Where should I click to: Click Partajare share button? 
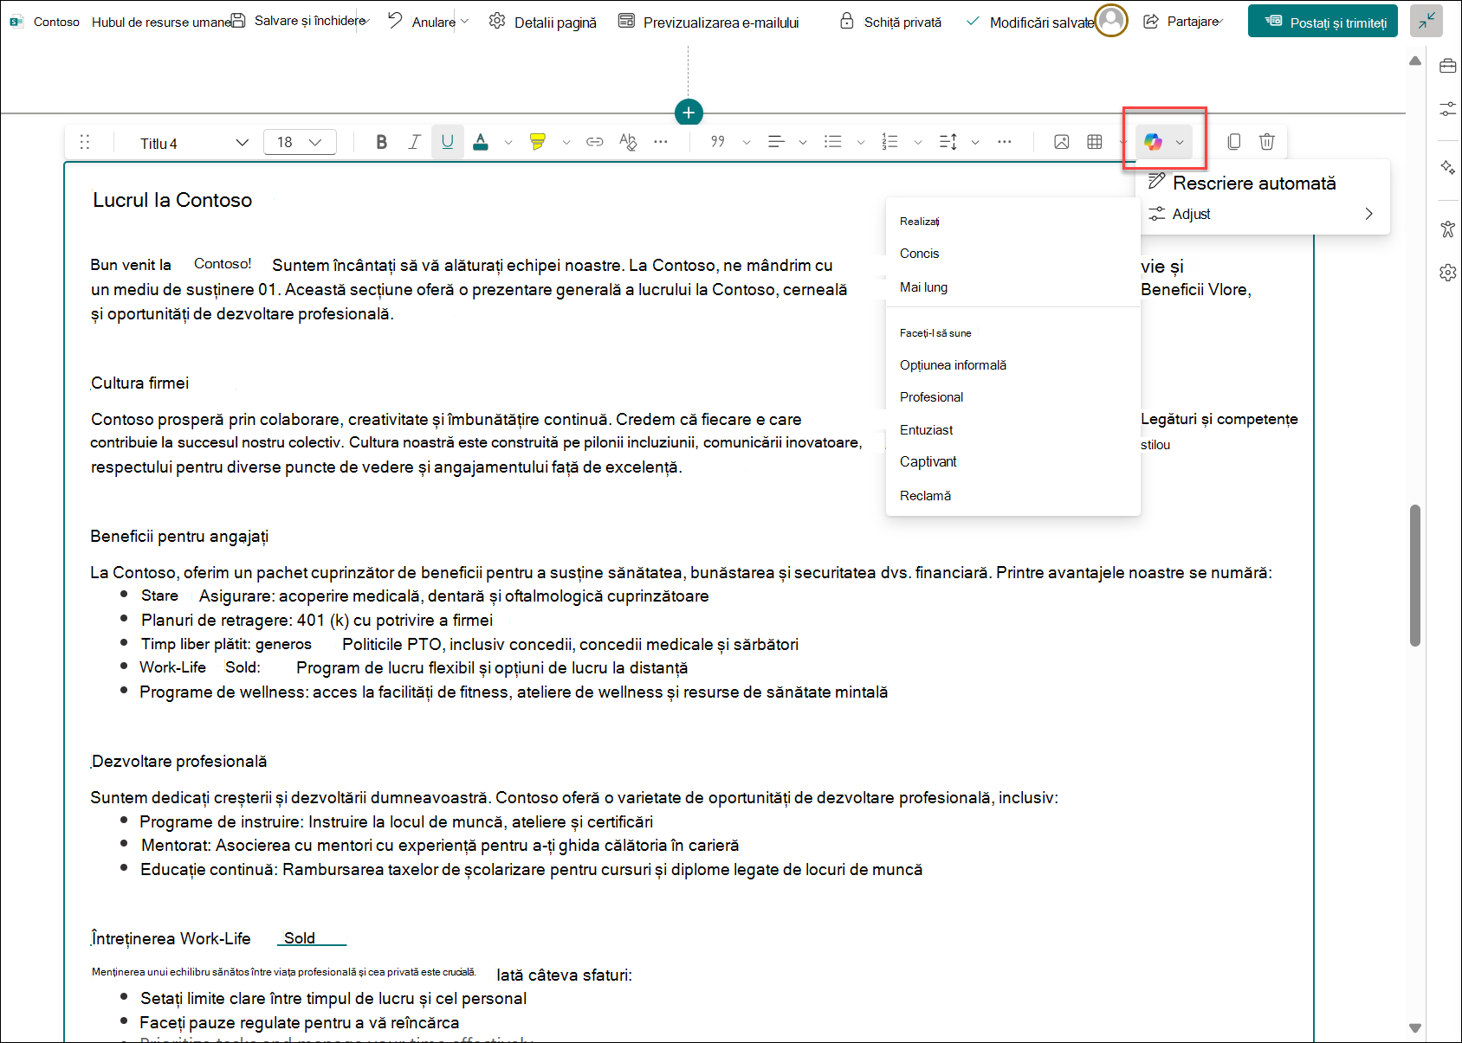click(1182, 22)
